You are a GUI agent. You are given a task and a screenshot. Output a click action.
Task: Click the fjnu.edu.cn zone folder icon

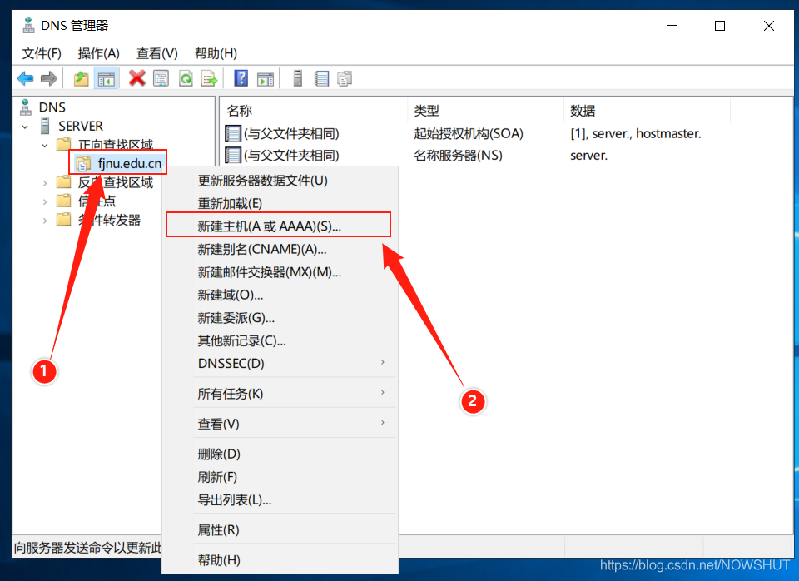click(x=83, y=164)
